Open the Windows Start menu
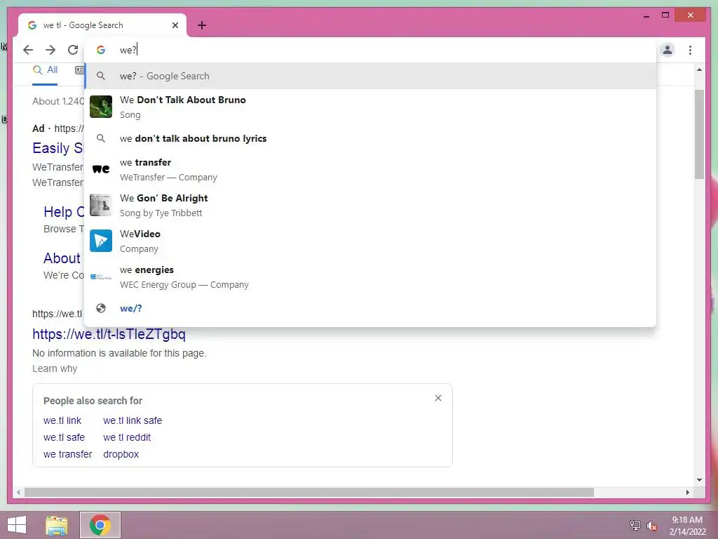Image resolution: width=718 pixels, height=539 pixels. [x=17, y=525]
